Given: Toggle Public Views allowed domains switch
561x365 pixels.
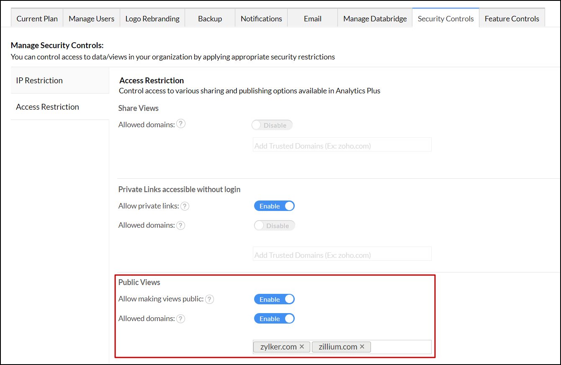Looking at the screenshot, I should click(x=274, y=319).
